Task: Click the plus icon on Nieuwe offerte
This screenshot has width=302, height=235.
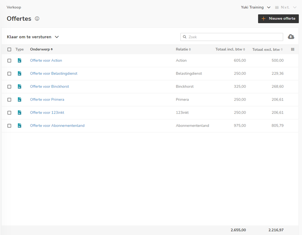Action: point(263,19)
